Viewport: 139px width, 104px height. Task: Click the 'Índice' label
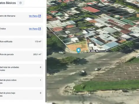click(3, 29)
